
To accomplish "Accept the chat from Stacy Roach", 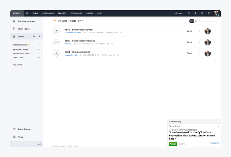I will (173, 144).
